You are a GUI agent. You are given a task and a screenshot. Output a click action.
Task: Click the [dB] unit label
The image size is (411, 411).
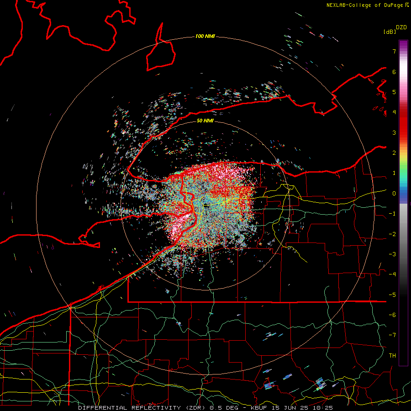point(390,32)
